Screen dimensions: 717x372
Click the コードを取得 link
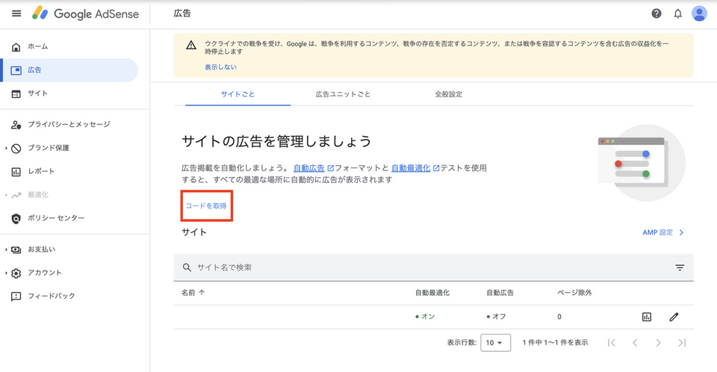[206, 205]
